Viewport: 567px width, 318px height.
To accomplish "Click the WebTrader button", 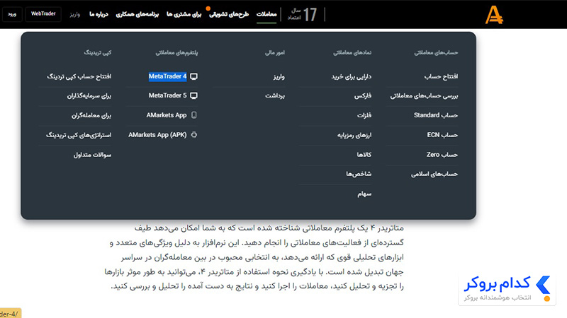I will pyautogui.click(x=43, y=14).
